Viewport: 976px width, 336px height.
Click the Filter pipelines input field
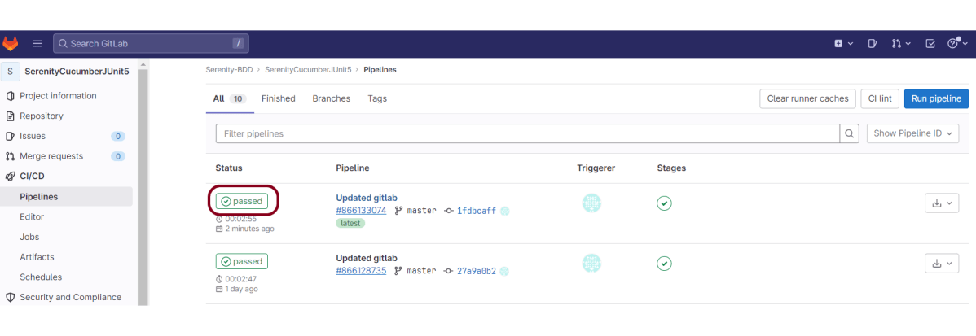(x=527, y=133)
